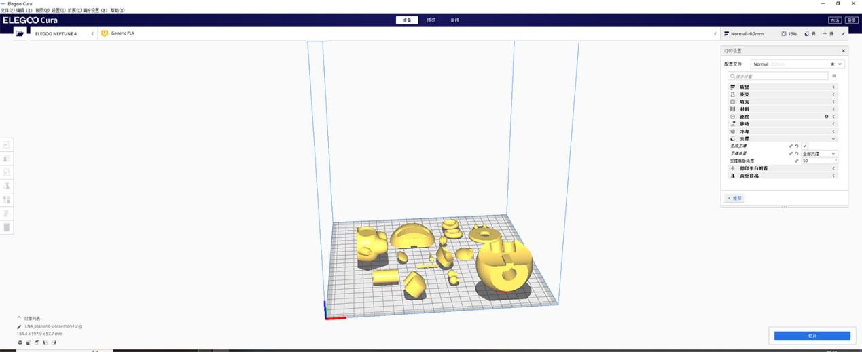Open the File menu
This screenshot has width=862, height=352.
[x=7, y=11]
